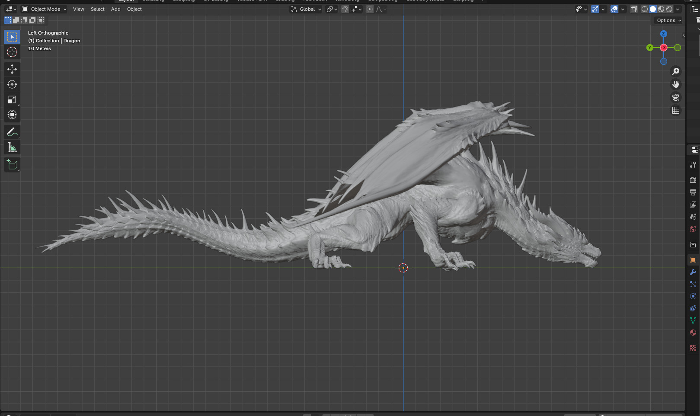Open the pivot point dropdown

click(x=332, y=9)
